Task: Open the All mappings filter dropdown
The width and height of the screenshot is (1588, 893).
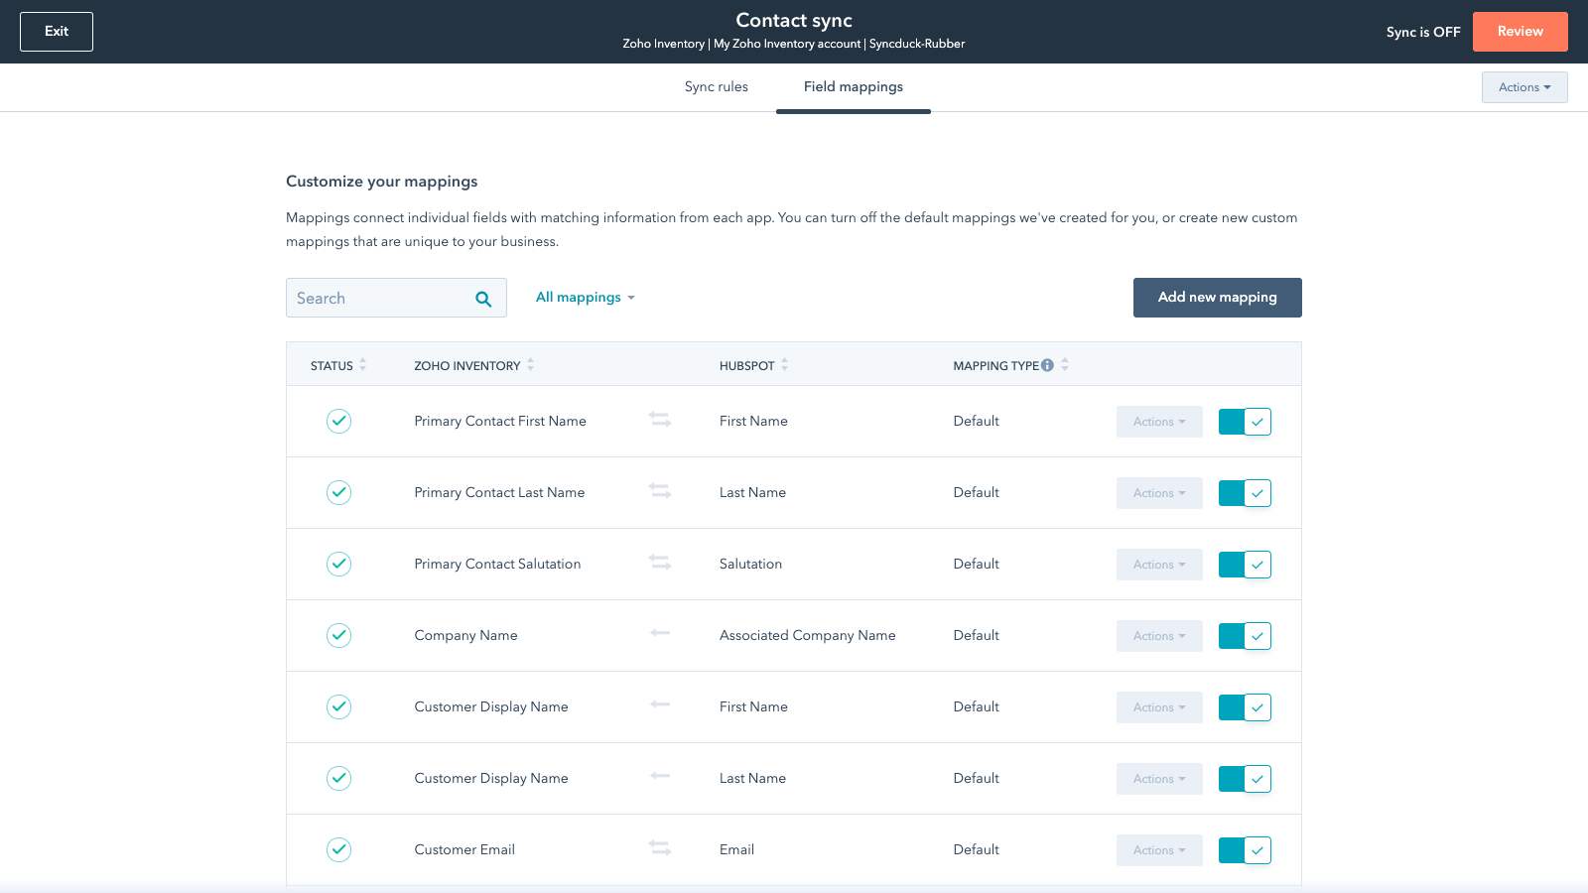Action: (x=585, y=298)
